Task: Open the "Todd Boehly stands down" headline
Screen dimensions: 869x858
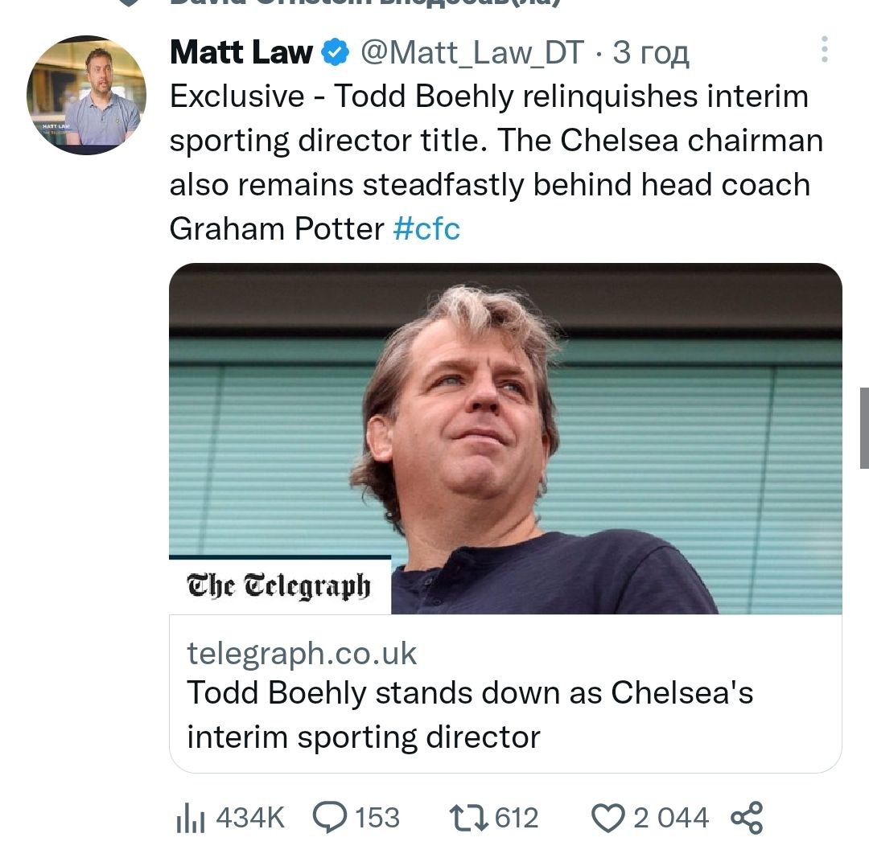Action: coord(470,714)
